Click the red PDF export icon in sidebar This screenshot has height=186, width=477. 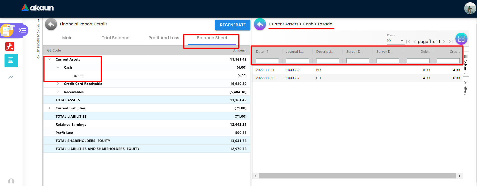pyautogui.click(x=10, y=46)
